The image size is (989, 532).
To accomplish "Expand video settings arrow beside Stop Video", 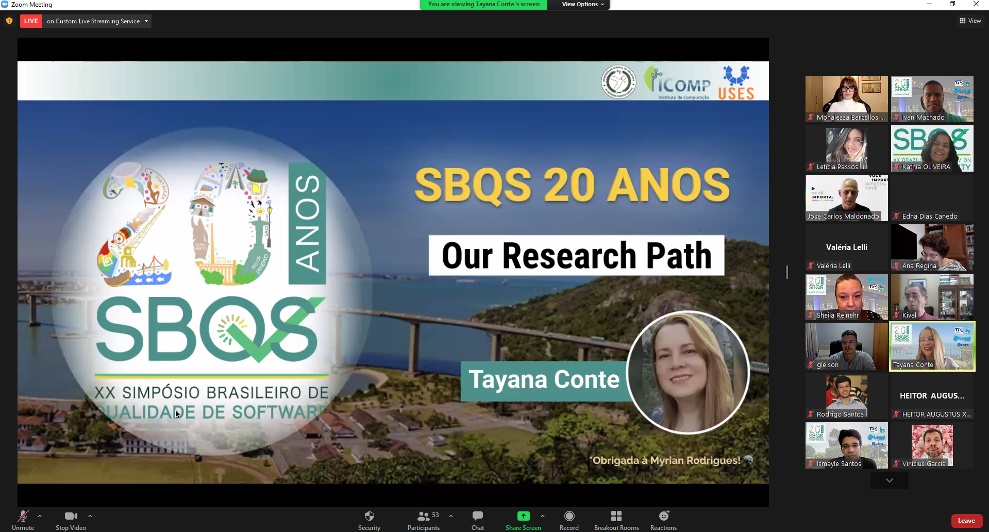I will point(90,516).
